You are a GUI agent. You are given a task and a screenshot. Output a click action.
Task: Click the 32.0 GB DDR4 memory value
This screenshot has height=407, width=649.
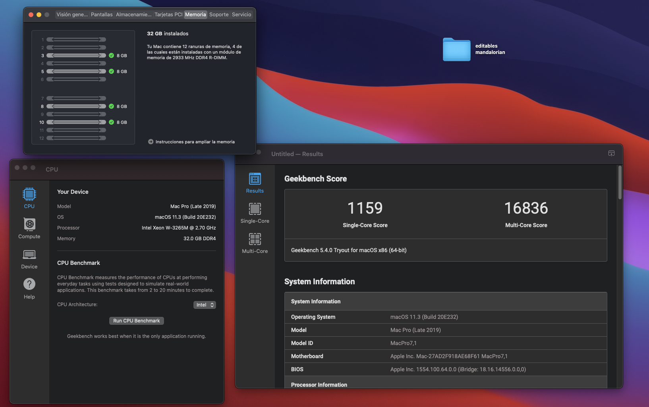point(200,239)
